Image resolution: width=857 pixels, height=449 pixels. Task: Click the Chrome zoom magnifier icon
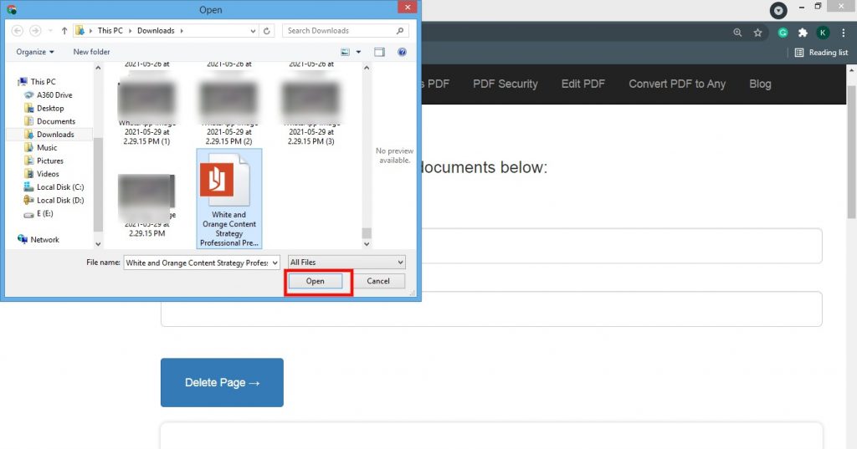coord(737,33)
